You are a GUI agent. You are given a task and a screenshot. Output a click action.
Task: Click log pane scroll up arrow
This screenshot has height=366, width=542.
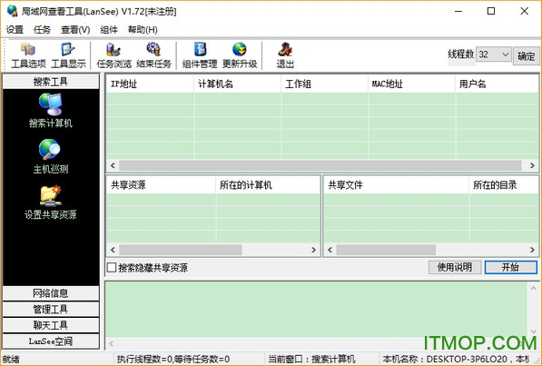point(533,288)
